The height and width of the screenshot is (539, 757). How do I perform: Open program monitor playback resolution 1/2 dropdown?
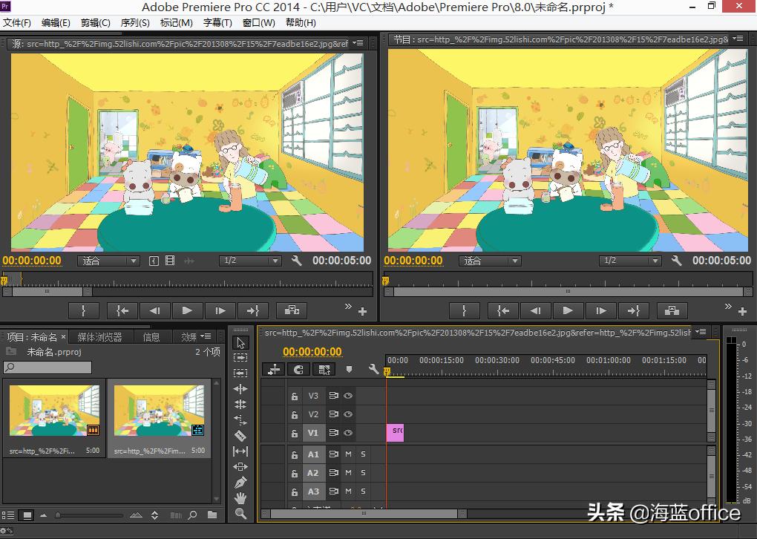(631, 261)
